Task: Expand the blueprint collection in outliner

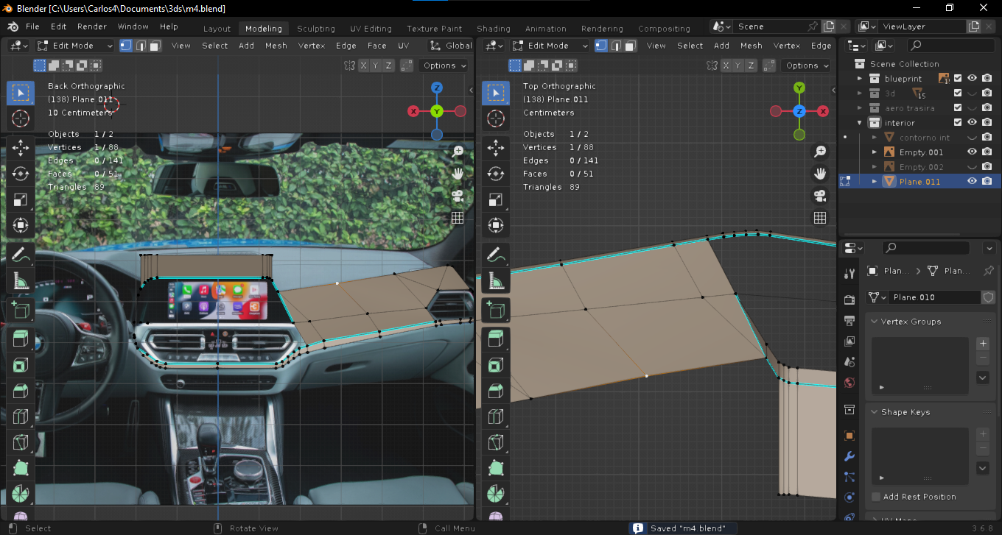Action: pos(859,79)
